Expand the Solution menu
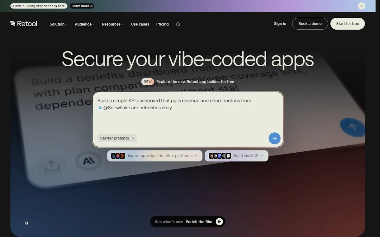 [59, 24]
